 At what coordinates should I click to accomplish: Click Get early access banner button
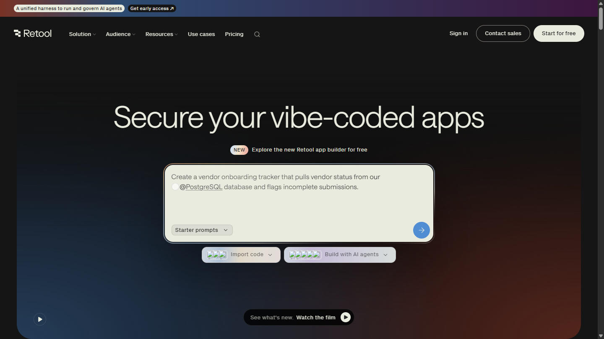click(x=152, y=8)
